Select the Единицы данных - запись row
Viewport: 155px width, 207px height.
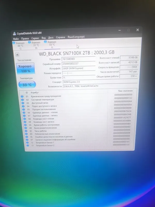[78, 115]
